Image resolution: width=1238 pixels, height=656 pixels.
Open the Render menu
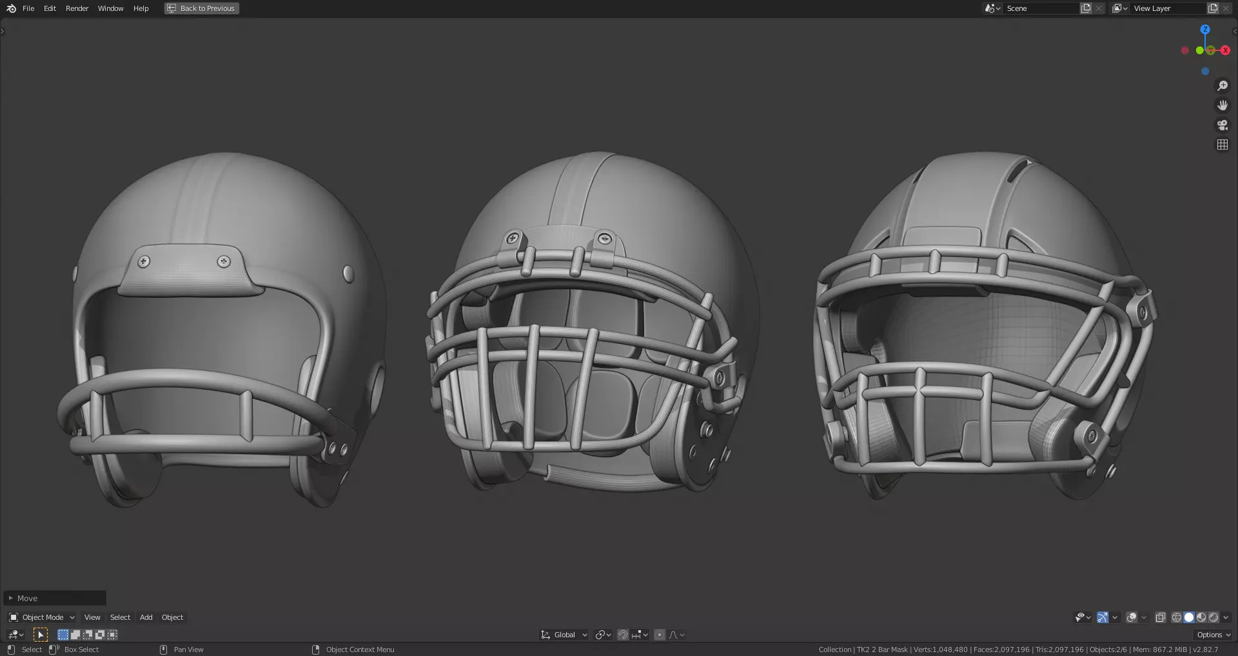77,8
